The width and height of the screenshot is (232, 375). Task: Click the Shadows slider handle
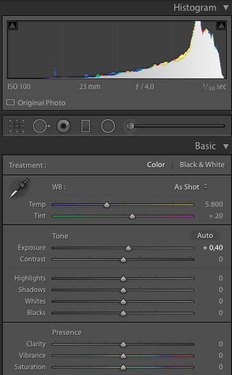(123, 290)
